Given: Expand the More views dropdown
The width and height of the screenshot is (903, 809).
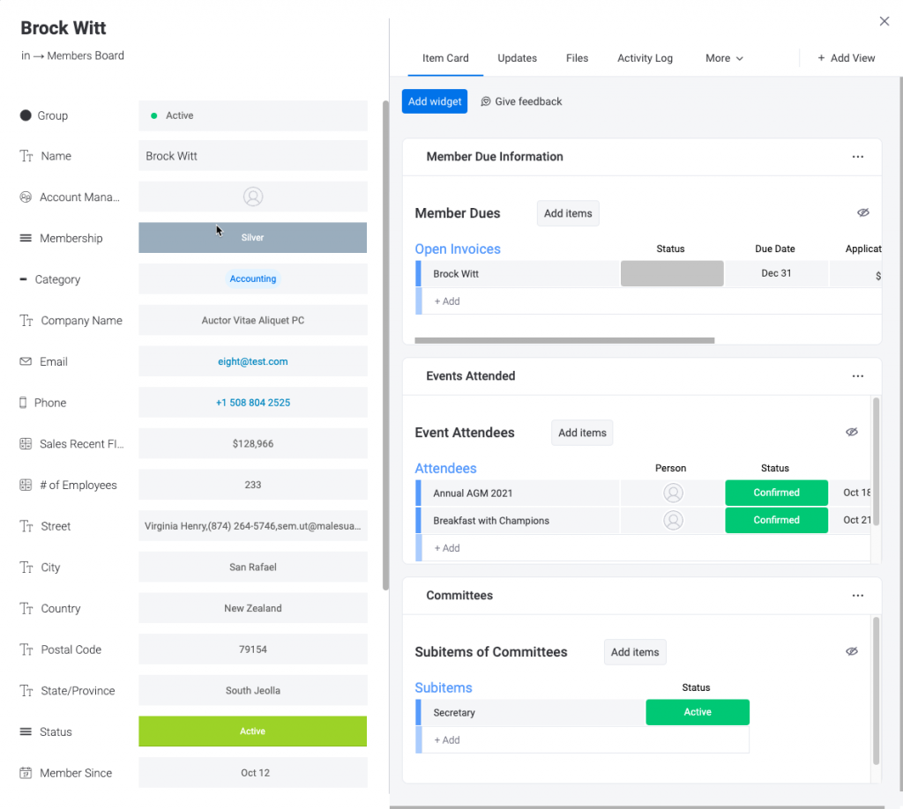Looking at the screenshot, I should (724, 58).
